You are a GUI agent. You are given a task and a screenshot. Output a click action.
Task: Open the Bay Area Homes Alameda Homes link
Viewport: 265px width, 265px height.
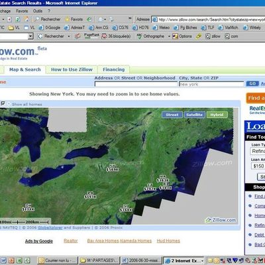[119, 241]
